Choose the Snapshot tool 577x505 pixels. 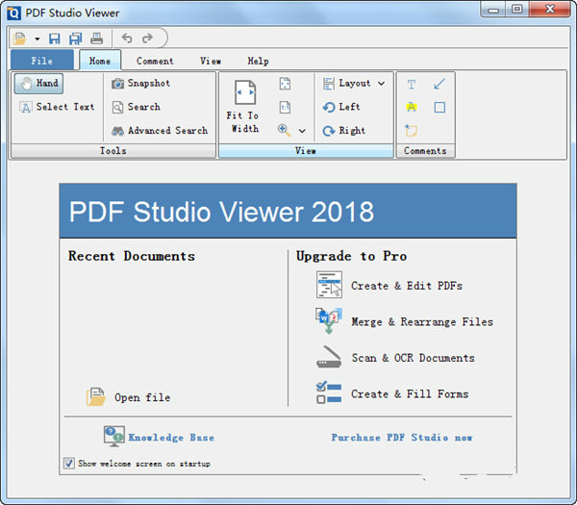141,83
